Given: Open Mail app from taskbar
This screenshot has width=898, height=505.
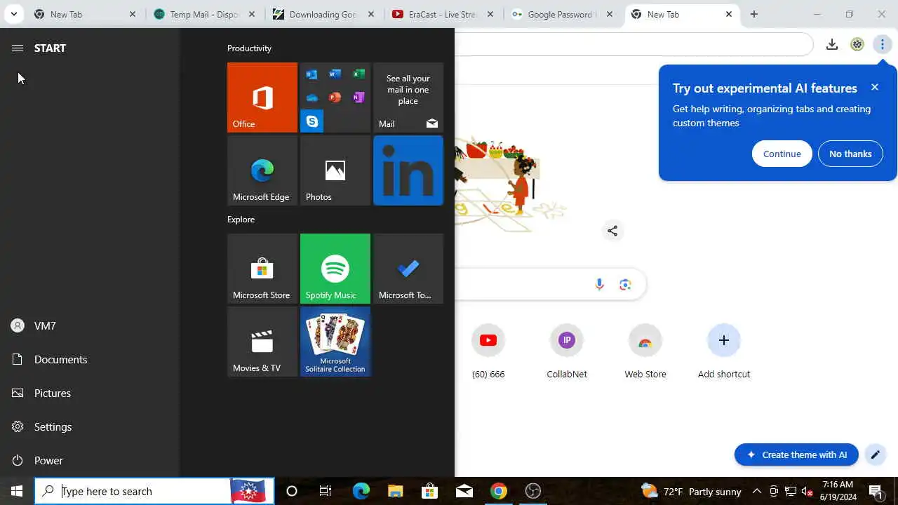Looking at the screenshot, I should click(x=464, y=491).
